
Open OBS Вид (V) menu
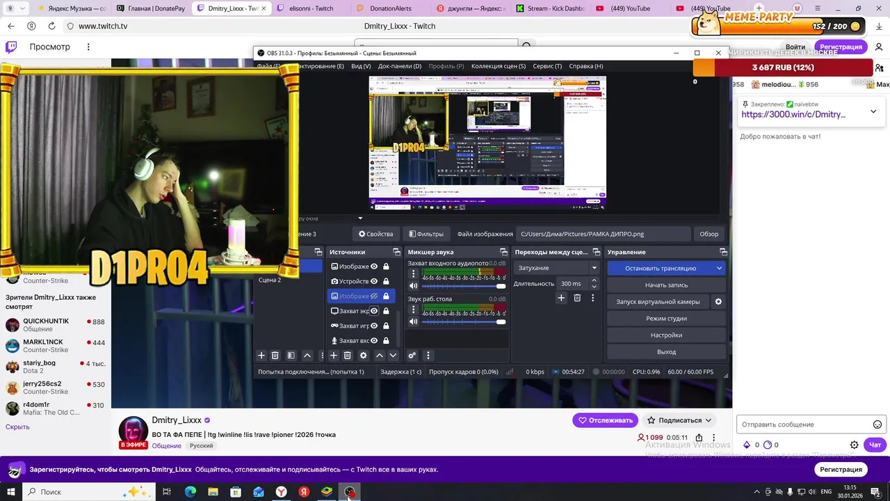pyautogui.click(x=361, y=66)
